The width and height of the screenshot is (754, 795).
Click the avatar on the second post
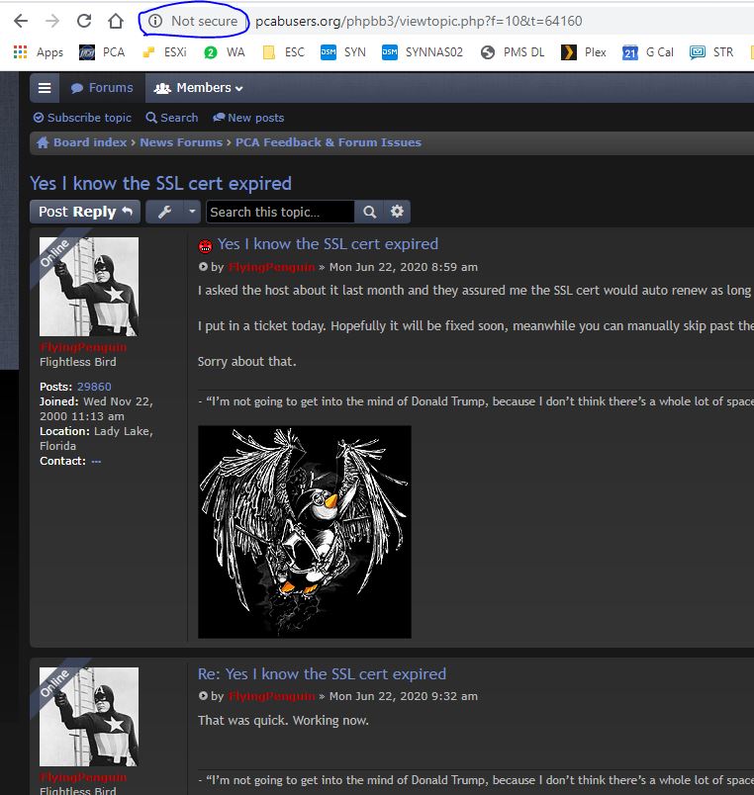coord(89,717)
